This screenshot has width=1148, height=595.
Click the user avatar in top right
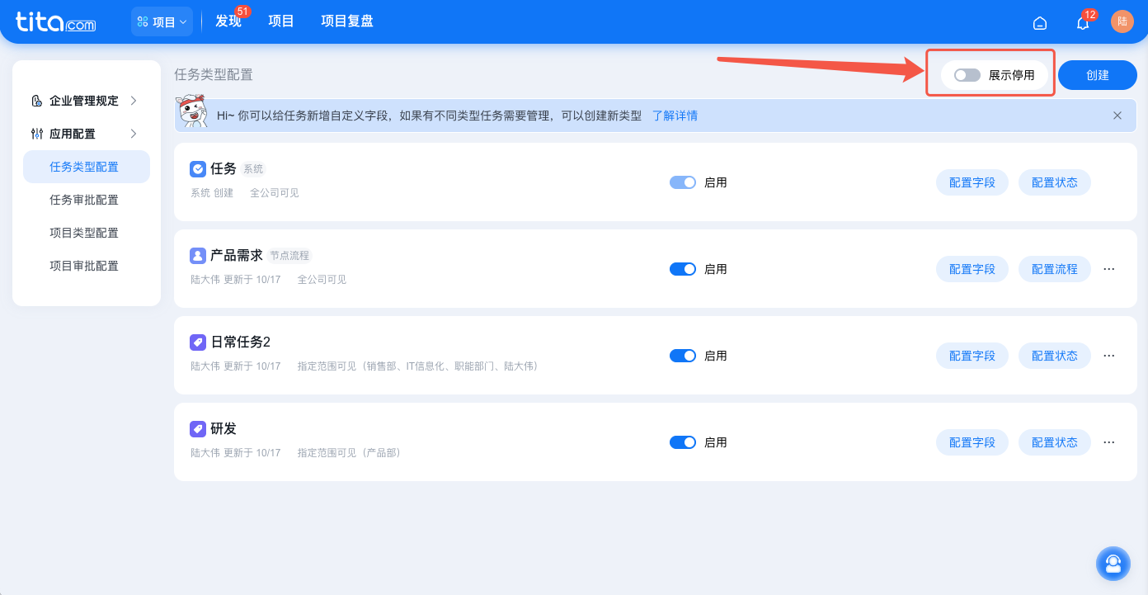click(x=1122, y=21)
